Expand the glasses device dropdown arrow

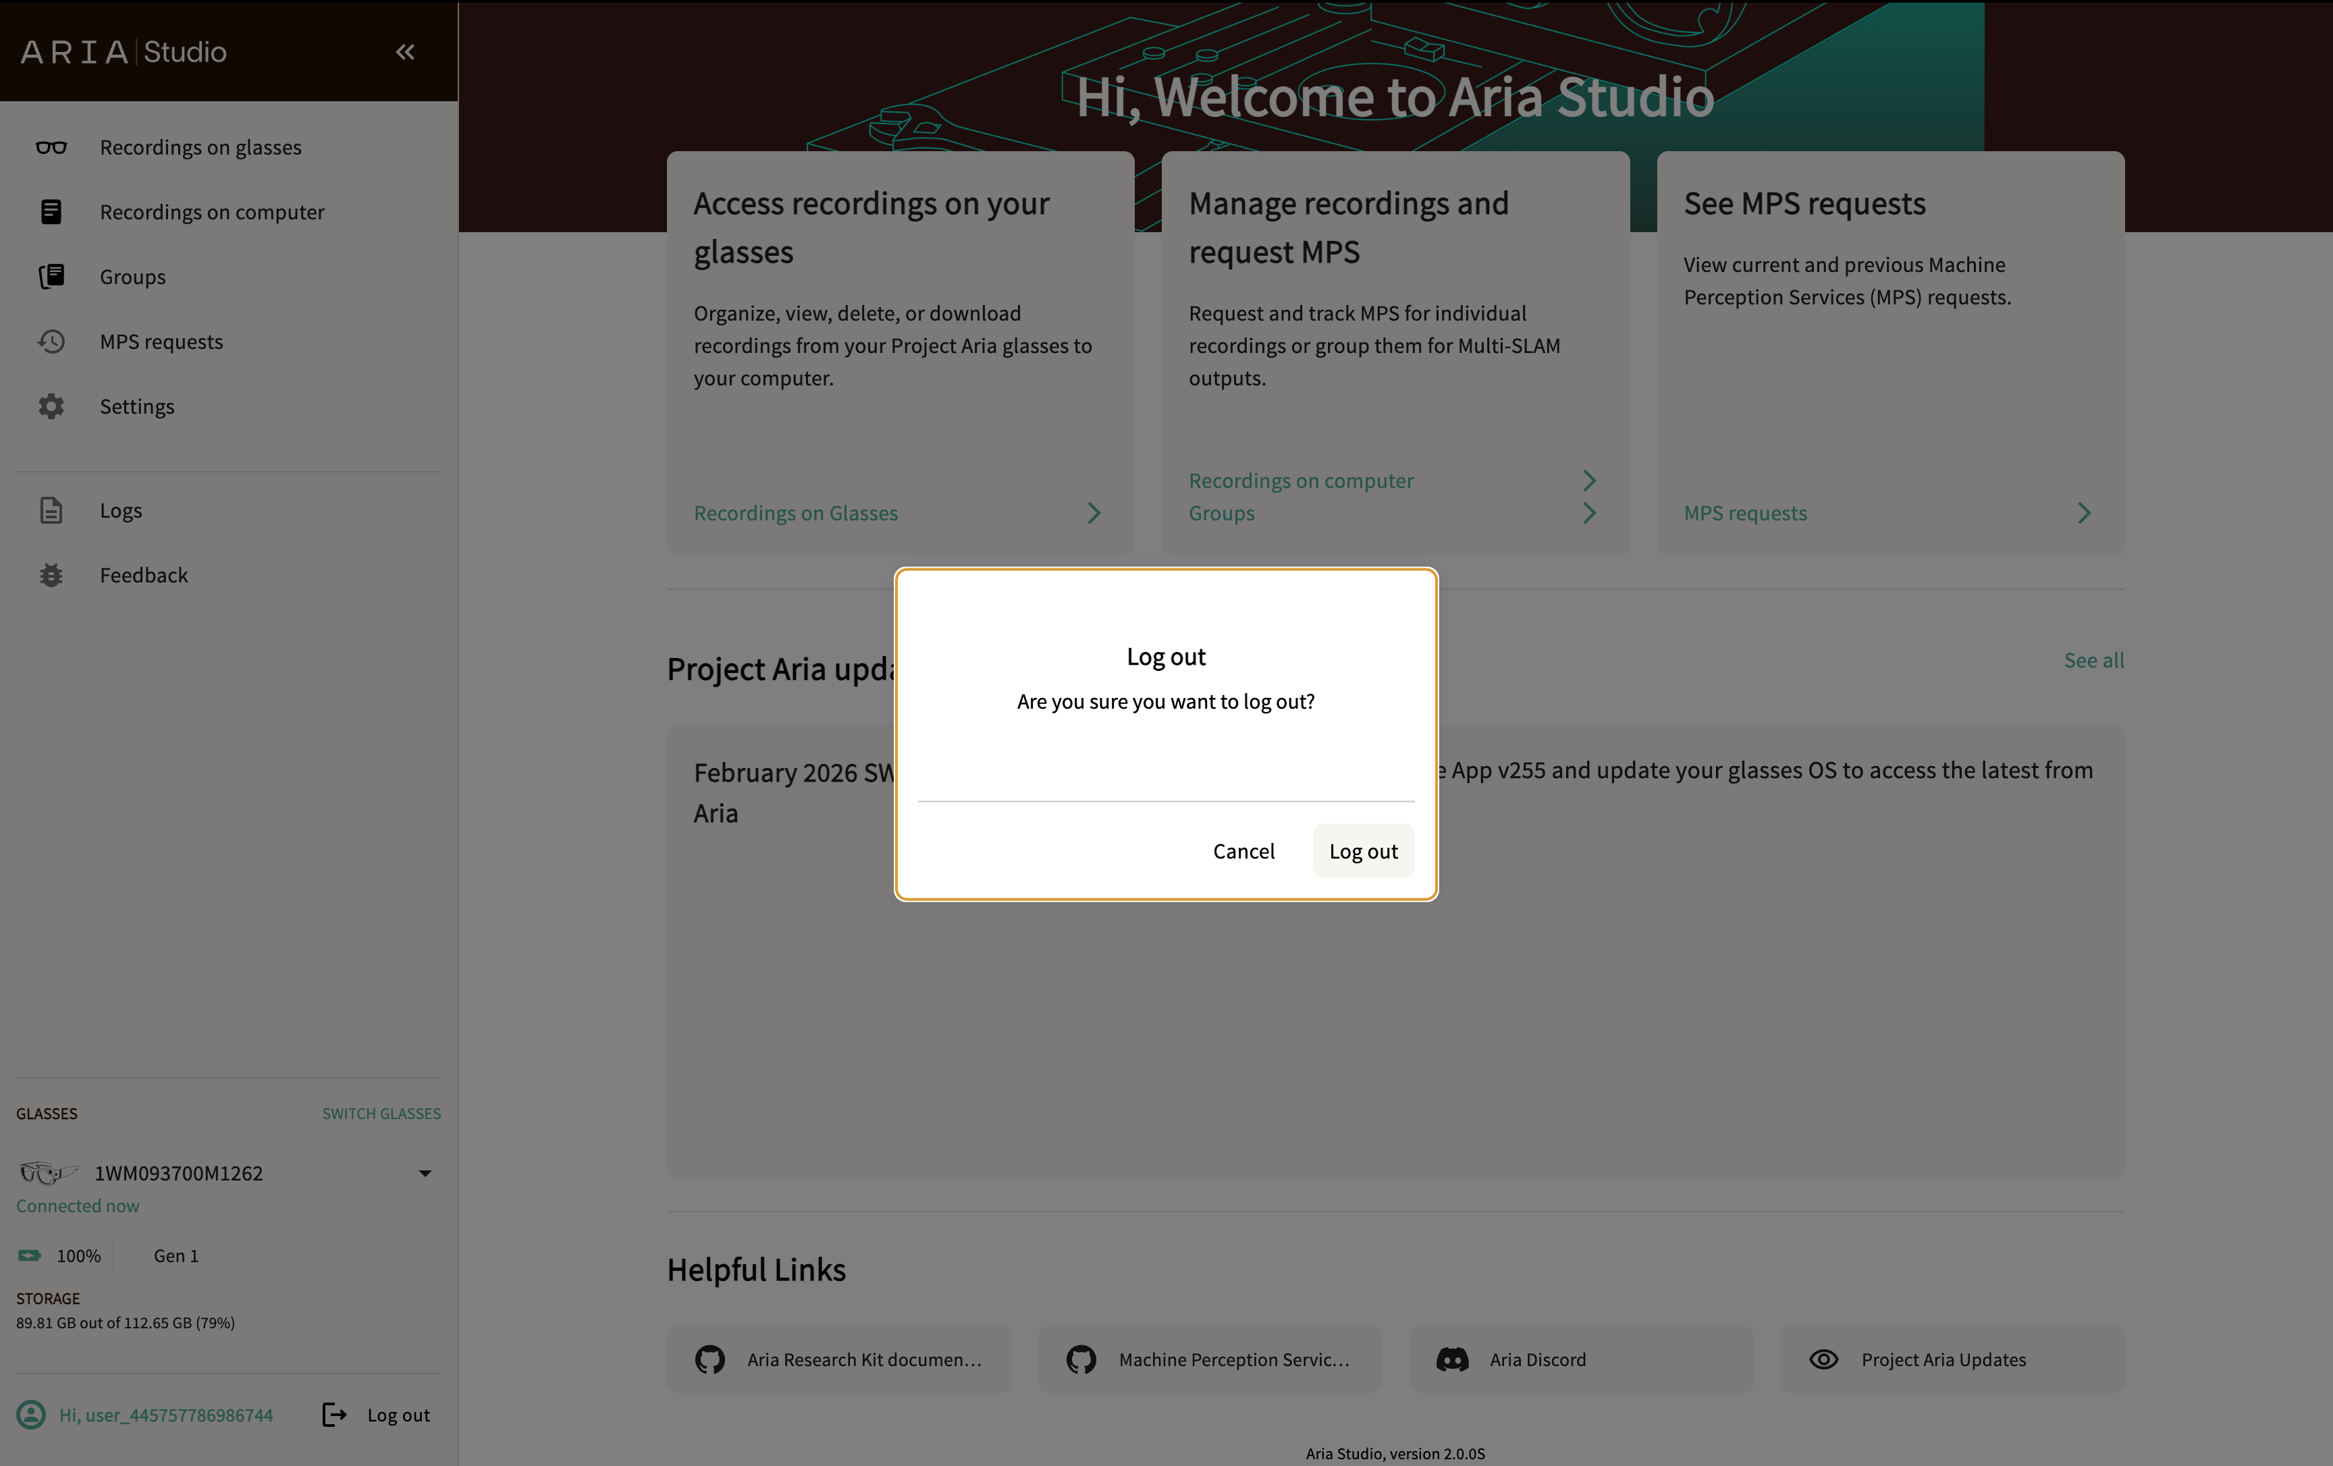coord(425,1173)
